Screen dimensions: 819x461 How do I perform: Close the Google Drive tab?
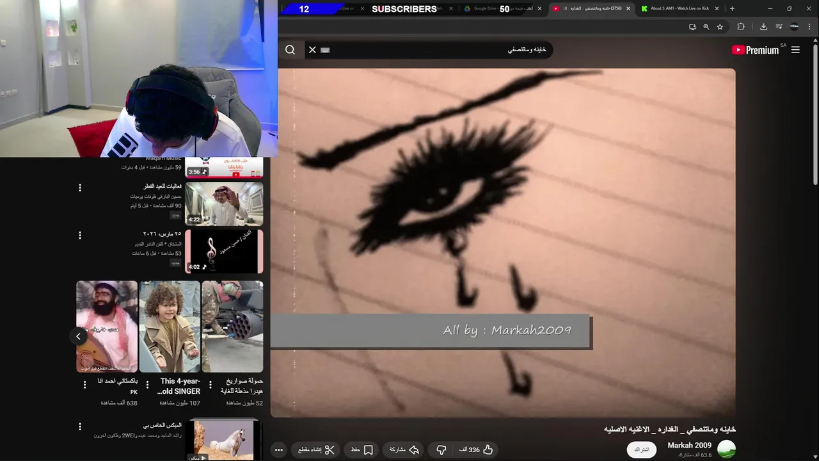(x=539, y=8)
